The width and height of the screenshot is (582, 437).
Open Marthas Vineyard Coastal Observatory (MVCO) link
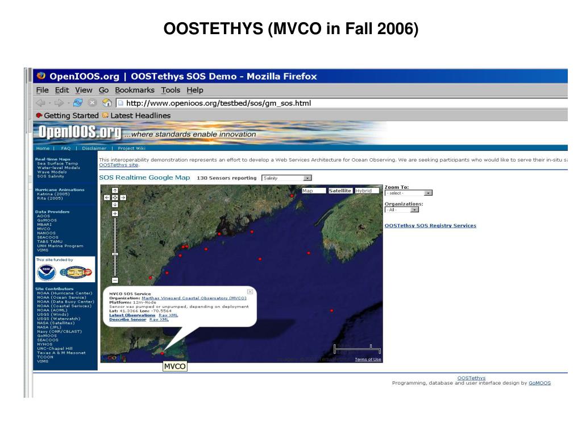click(194, 298)
